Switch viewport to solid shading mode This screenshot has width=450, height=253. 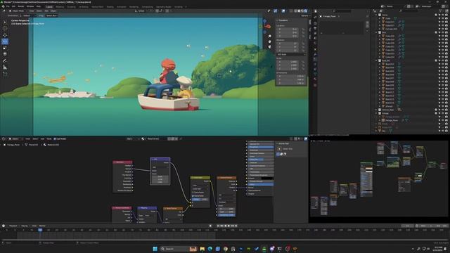click(x=298, y=11)
